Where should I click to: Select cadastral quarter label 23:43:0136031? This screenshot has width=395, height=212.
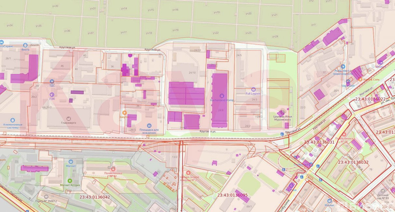pos(319,142)
